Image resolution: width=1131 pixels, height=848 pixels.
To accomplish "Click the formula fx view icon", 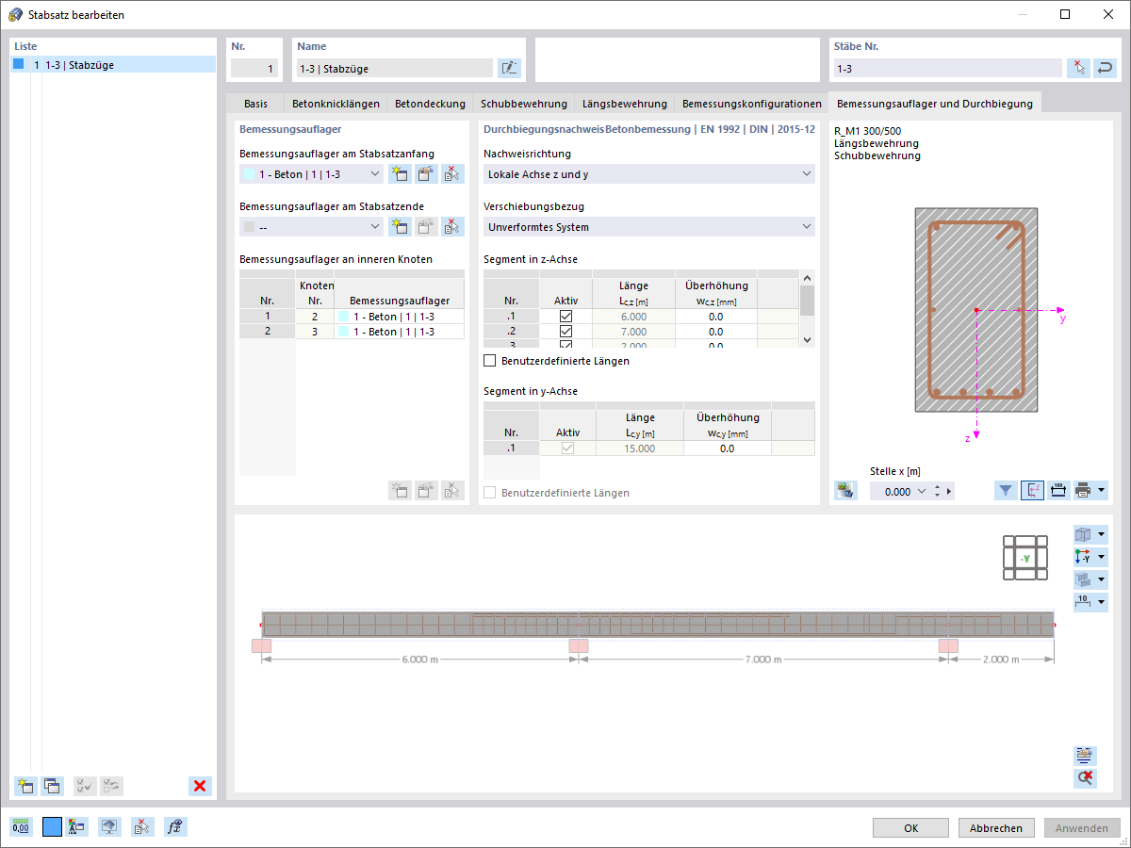I will pyautogui.click(x=174, y=827).
